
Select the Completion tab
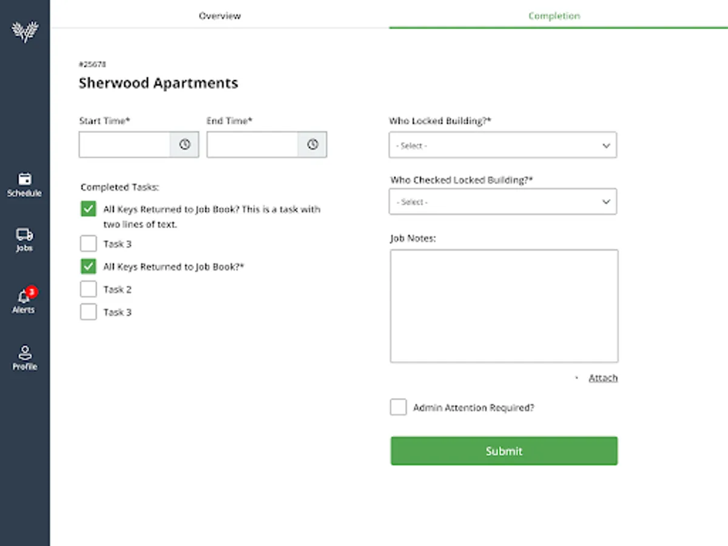click(554, 16)
